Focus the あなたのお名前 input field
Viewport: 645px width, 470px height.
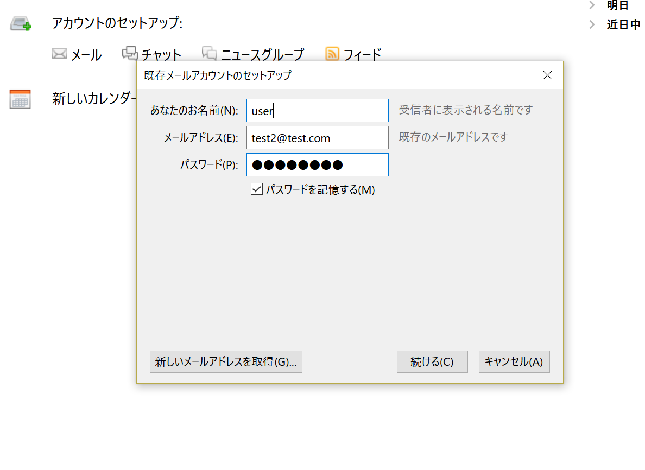tap(317, 110)
